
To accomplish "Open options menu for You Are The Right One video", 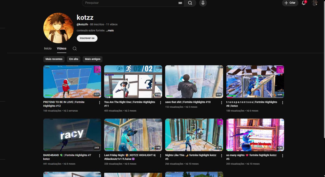I will click(x=160, y=103).
